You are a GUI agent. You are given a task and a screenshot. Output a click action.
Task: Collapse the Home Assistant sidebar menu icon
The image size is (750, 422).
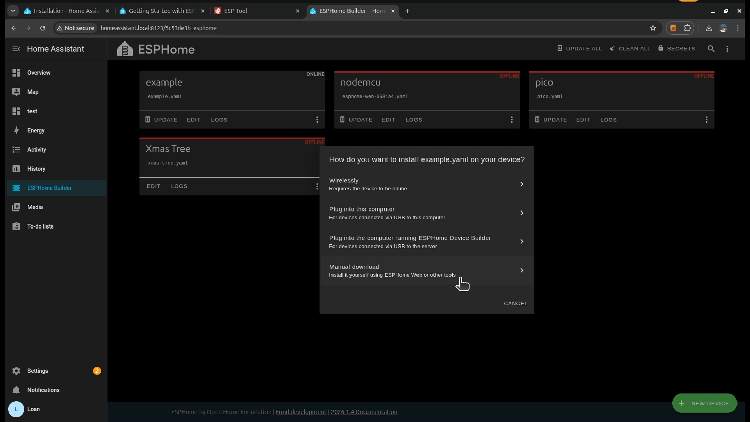16,49
